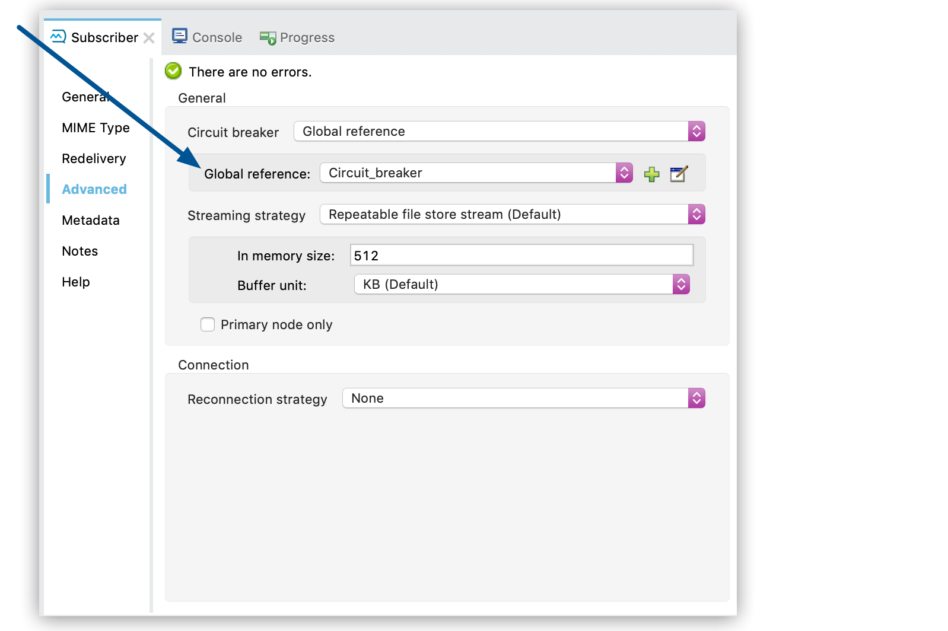Click the Circuit breaker dropdown stepper arrows
The image size is (948, 631).
(x=696, y=131)
